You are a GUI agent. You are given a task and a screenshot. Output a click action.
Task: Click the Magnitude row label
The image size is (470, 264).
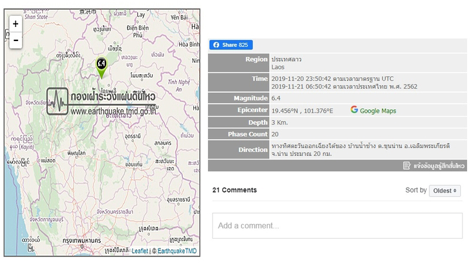click(249, 98)
